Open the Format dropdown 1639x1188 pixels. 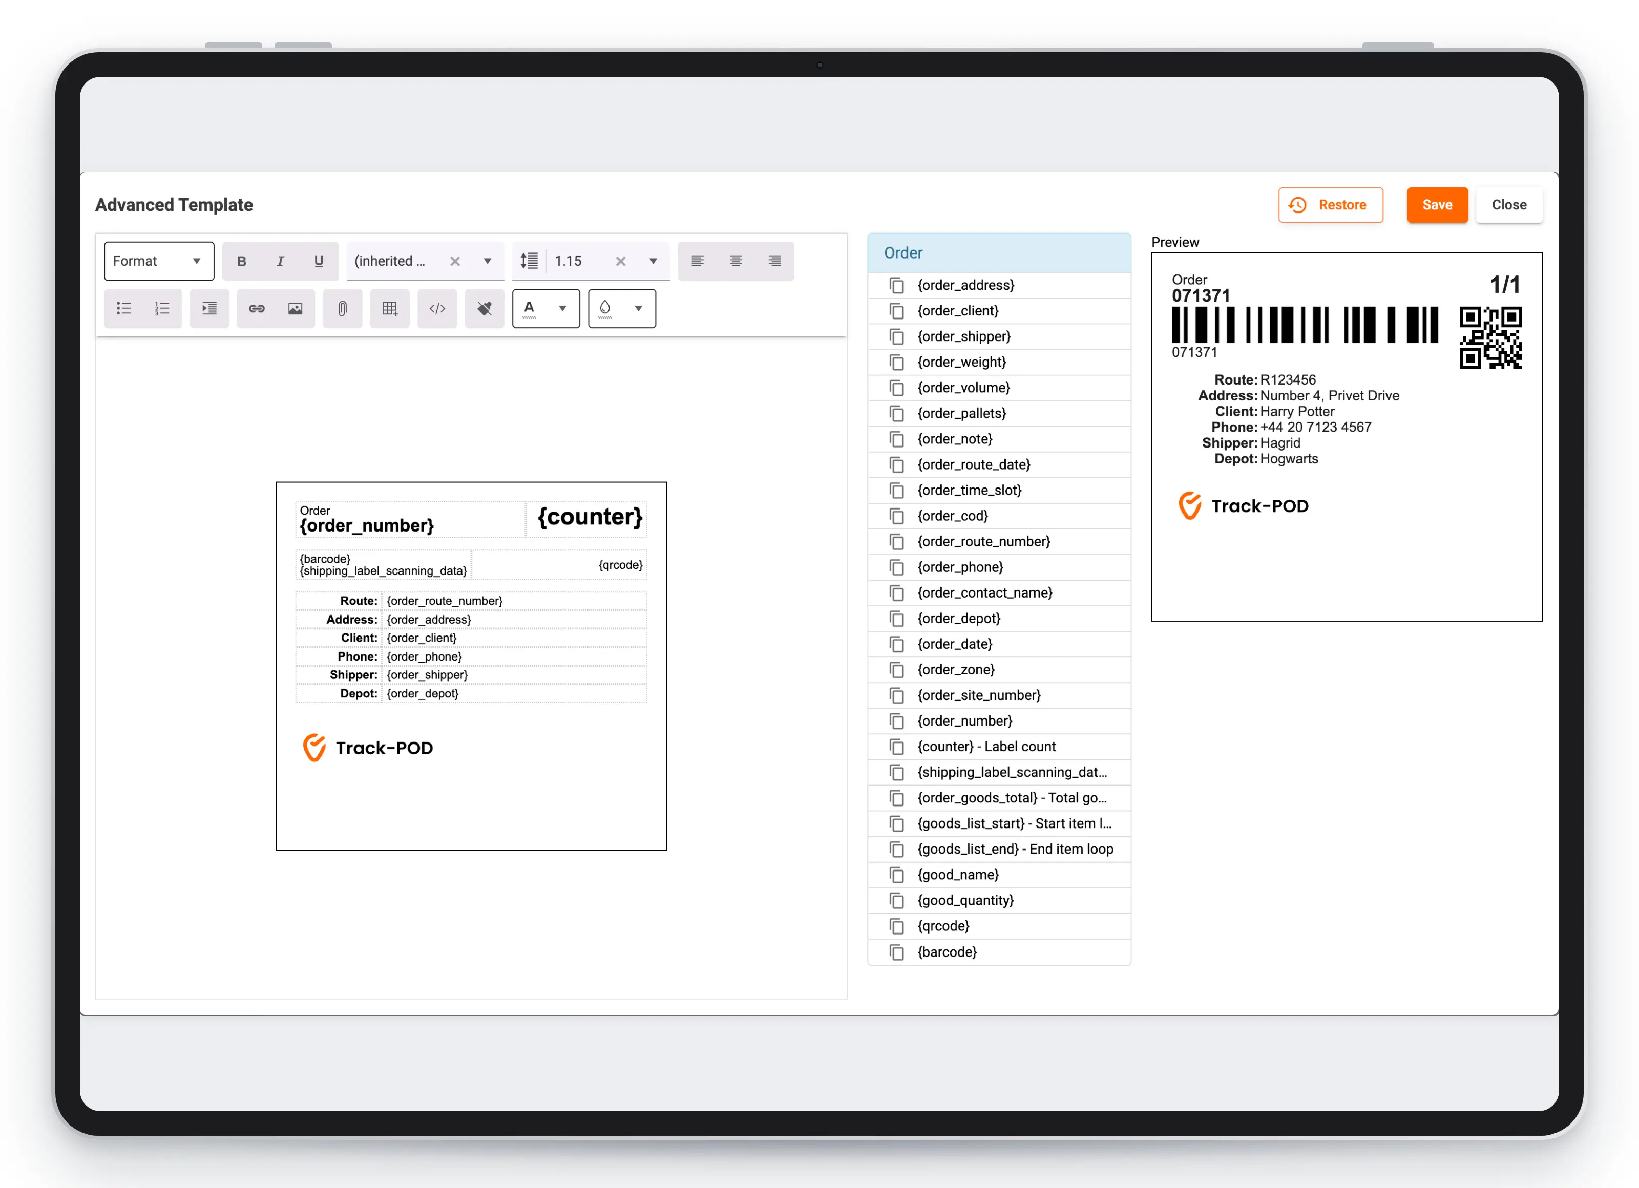click(159, 261)
